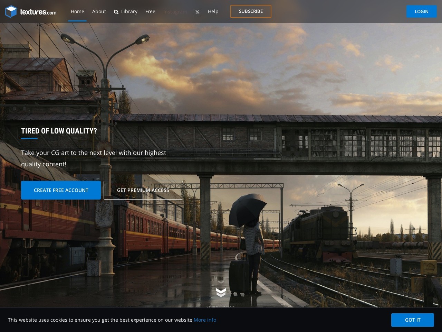Click the textures.com cube logo icon
The width and height of the screenshot is (442, 332).
pyautogui.click(x=11, y=12)
